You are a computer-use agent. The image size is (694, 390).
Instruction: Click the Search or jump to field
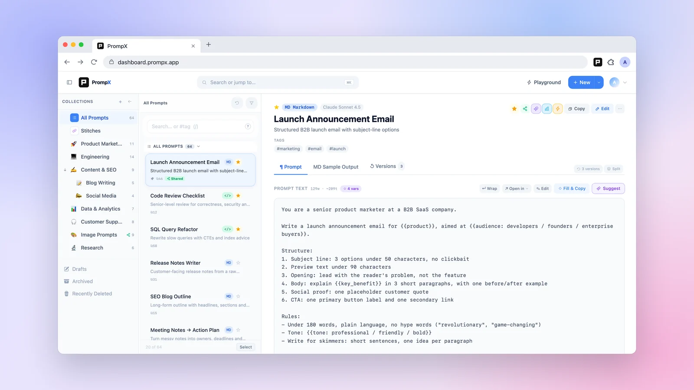(x=278, y=82)
